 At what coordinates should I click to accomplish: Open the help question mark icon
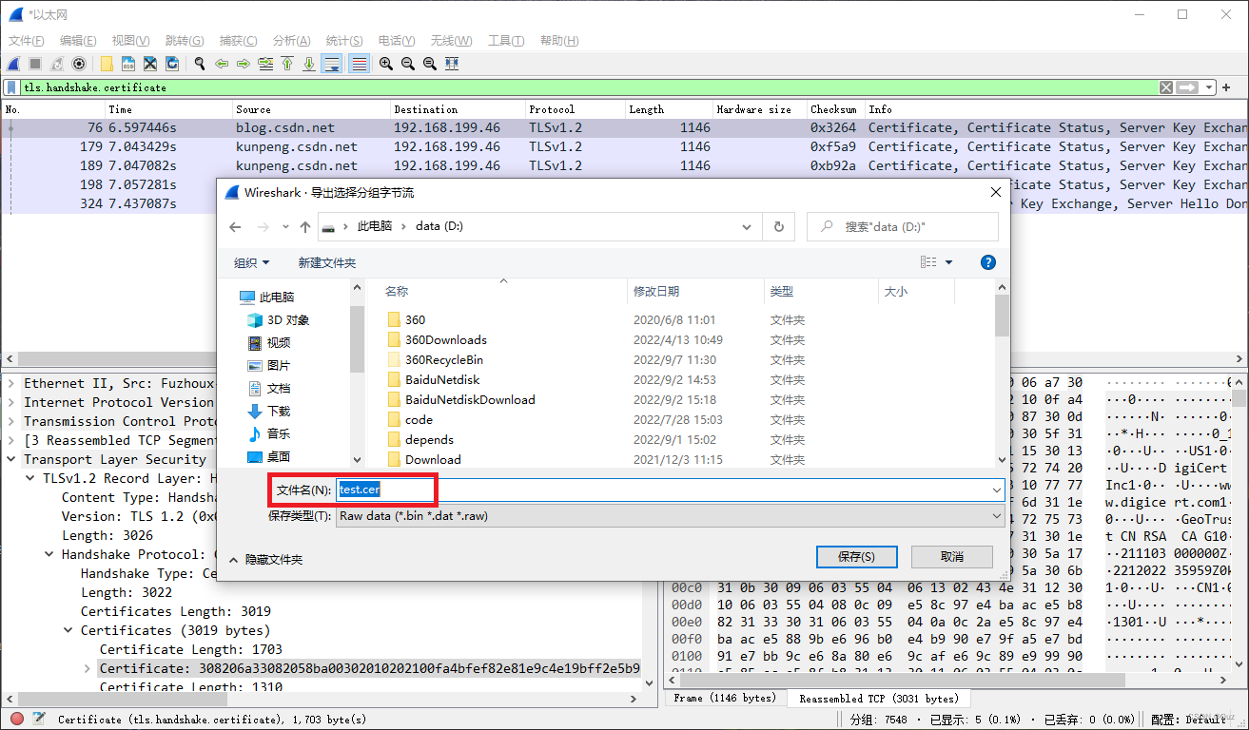[987, 262]
